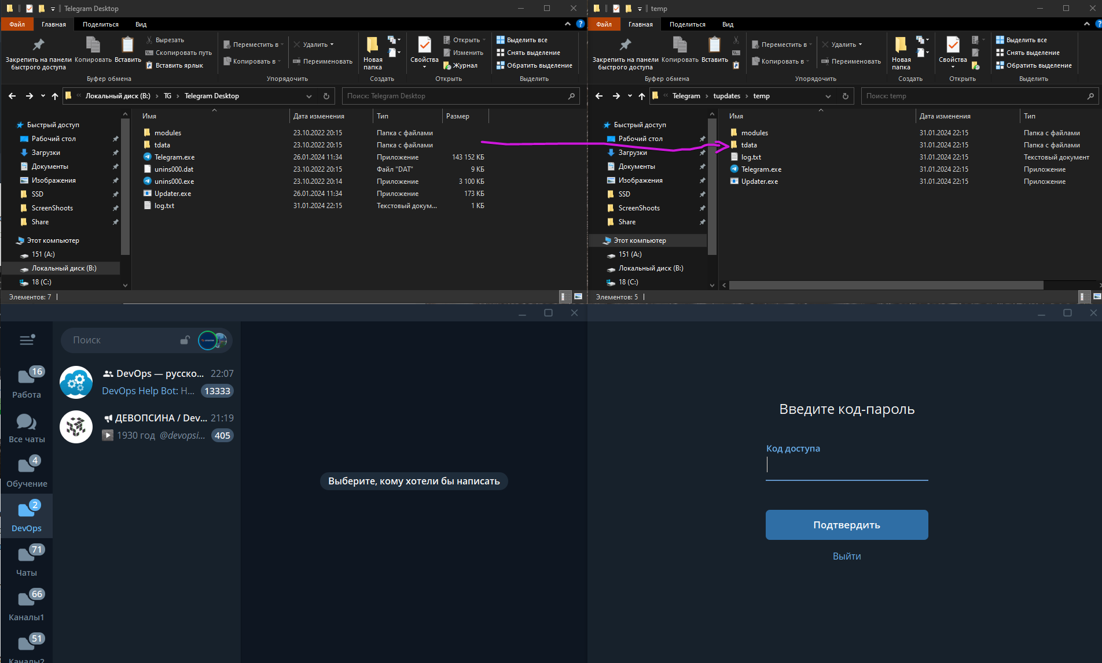Click Обратить выделение in temp window
The height and width of the screenshot is (663, 1102).
pyautogui.click(x=1034, y=65)
